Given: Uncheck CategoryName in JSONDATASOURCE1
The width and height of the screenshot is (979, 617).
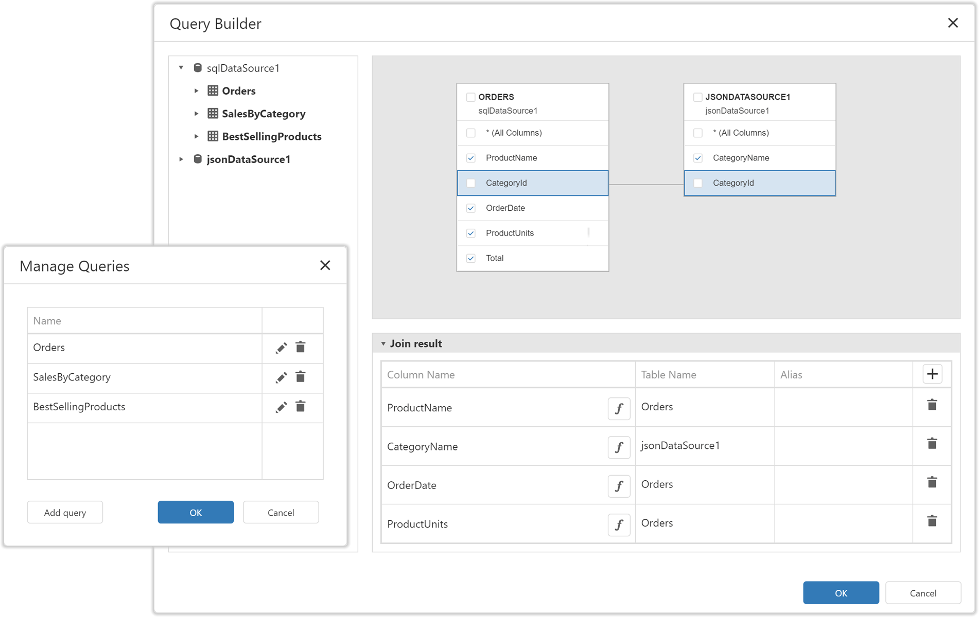Looking at the screenshot, I should coord(698,158).
